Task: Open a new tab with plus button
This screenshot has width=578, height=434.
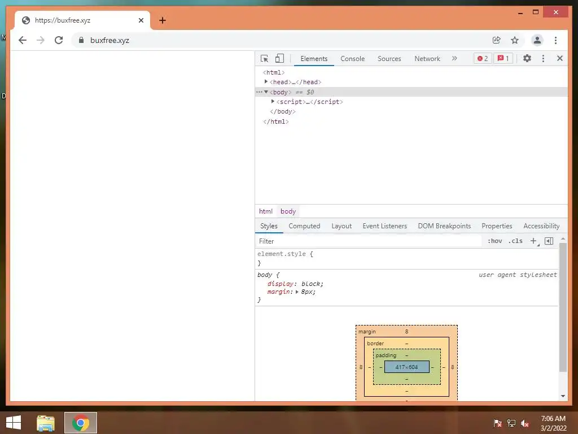Action: [163, 20]
